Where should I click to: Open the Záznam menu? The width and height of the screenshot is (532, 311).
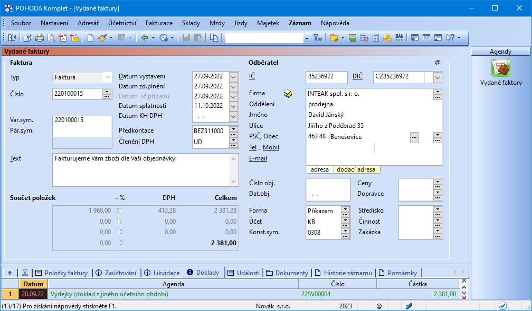[x=300, y=23]
